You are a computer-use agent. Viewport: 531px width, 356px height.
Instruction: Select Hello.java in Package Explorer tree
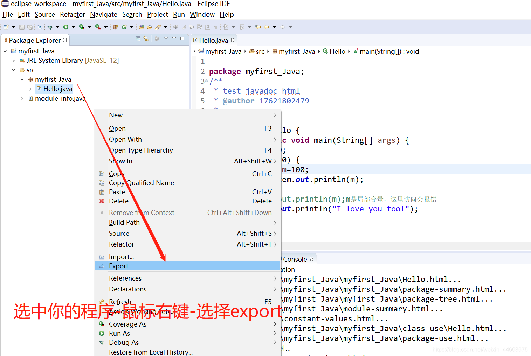tap(55, 89)
